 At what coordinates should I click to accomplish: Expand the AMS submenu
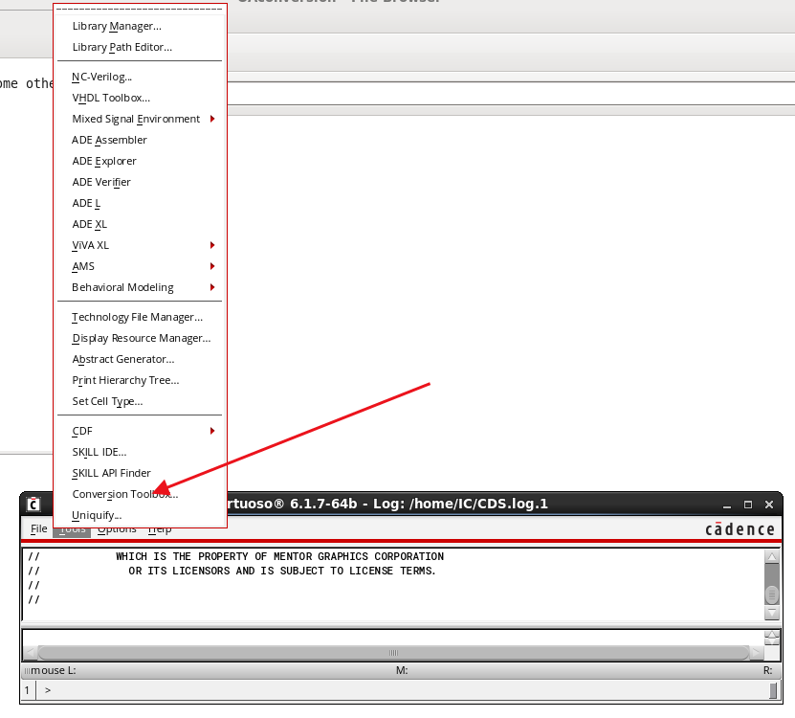tap(82, 266)
